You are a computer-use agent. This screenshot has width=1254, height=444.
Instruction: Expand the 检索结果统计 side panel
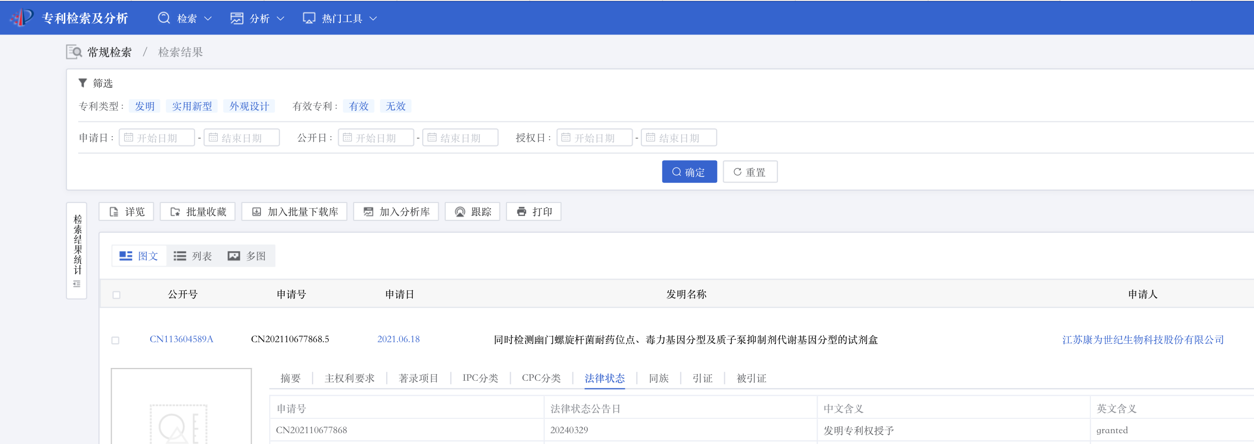point(77,250)
